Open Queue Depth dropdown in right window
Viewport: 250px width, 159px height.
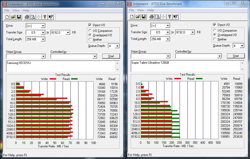(242, 46)
